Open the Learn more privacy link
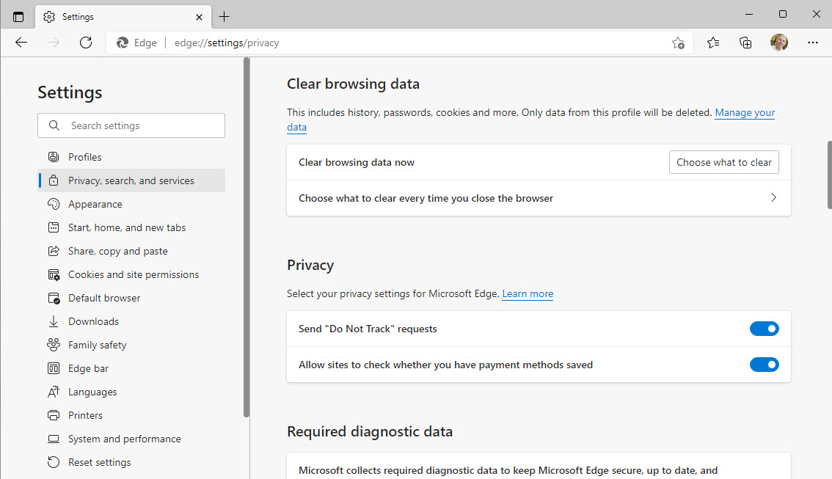 click(x=528, y=293)
